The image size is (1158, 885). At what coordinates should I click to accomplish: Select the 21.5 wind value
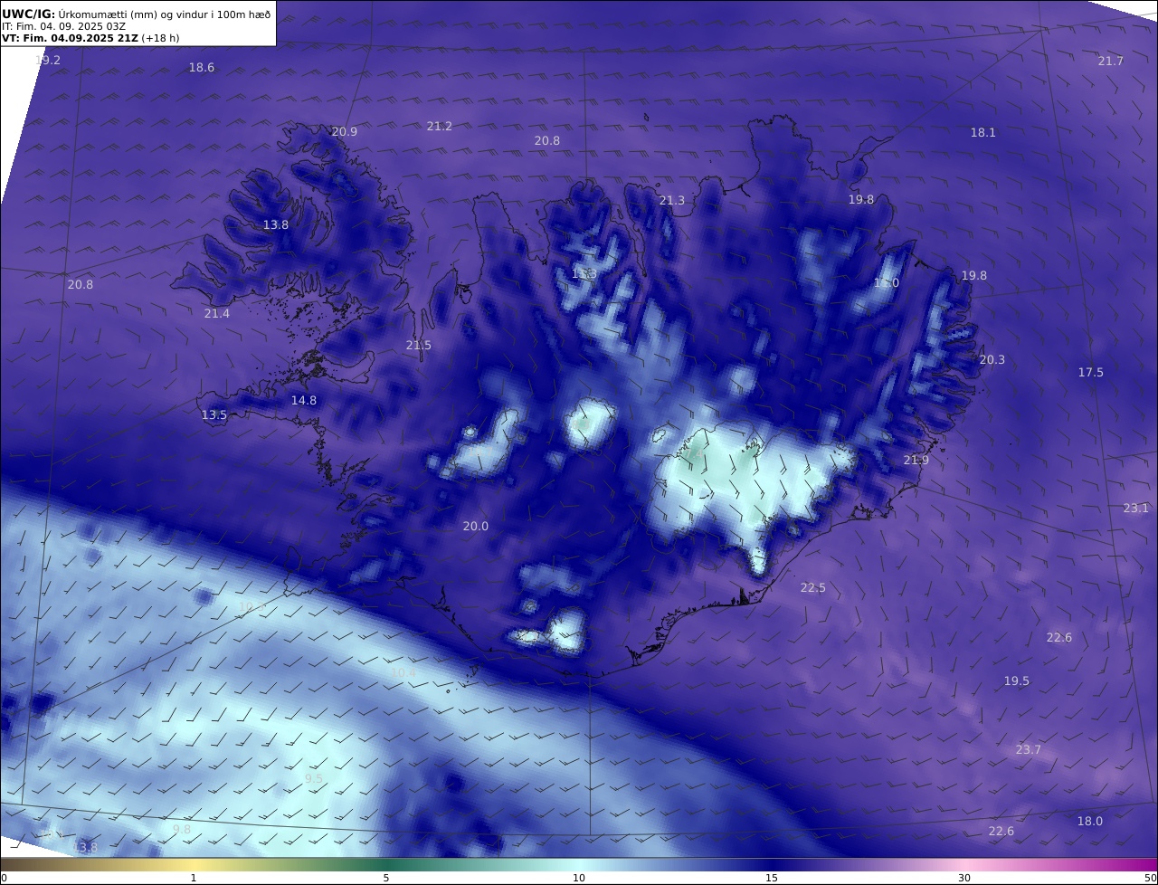click(418, 346)
